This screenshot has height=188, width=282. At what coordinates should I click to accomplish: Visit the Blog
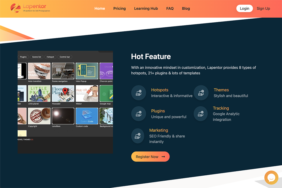186,9
